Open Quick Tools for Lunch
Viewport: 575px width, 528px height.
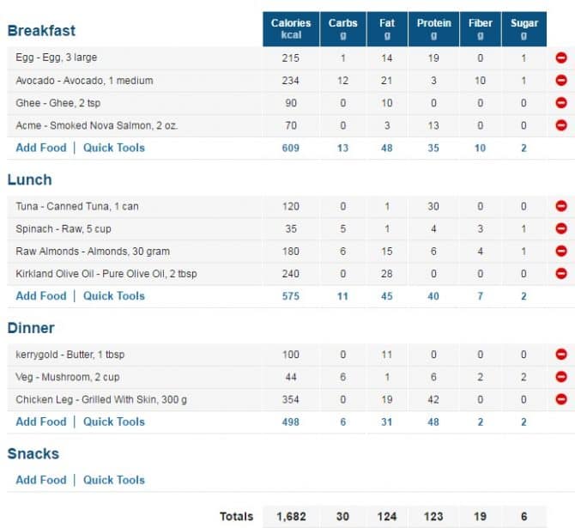pos(114,295)
